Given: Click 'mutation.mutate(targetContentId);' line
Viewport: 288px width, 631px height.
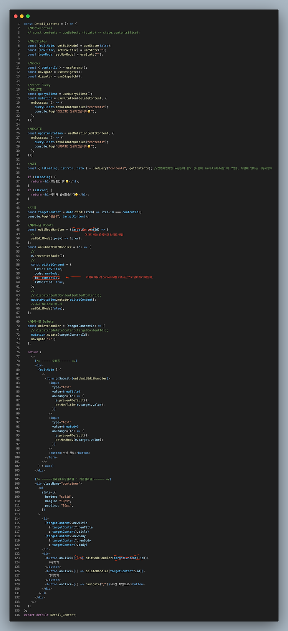Looking at the screenshot, I should click(x=60, y=335).
